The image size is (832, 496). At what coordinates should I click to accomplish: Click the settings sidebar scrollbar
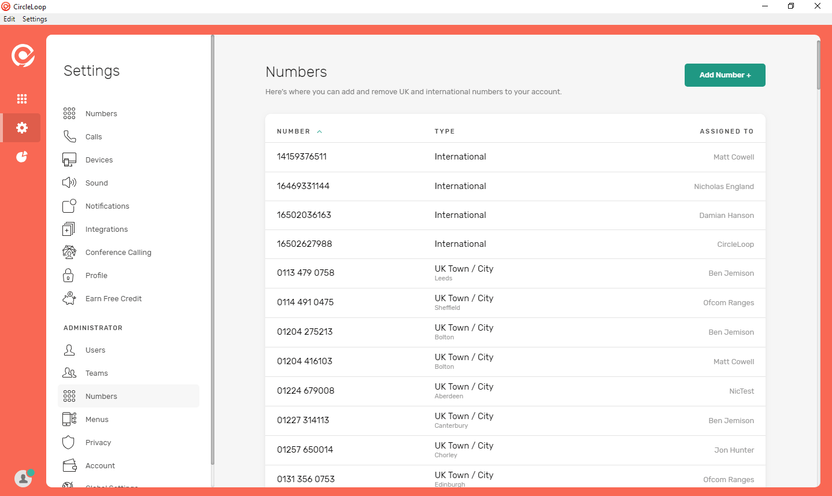coord(213,249)
